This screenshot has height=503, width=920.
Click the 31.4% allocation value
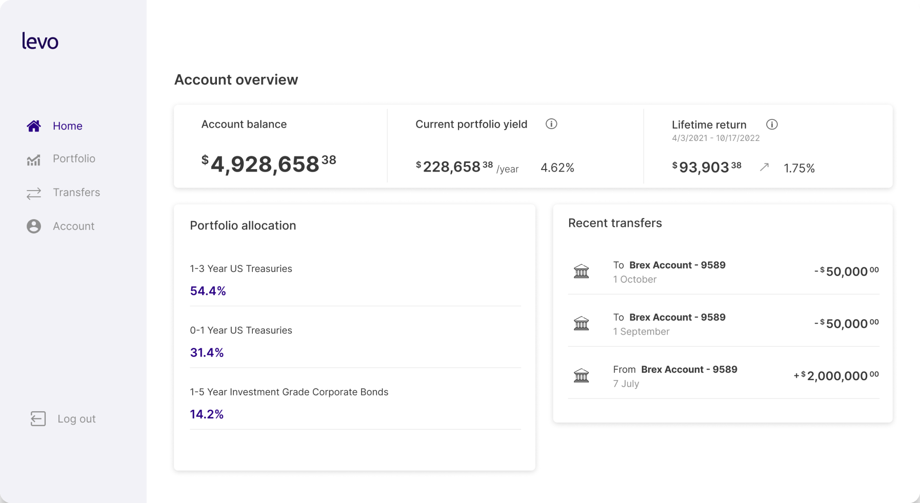pos(207,352)
